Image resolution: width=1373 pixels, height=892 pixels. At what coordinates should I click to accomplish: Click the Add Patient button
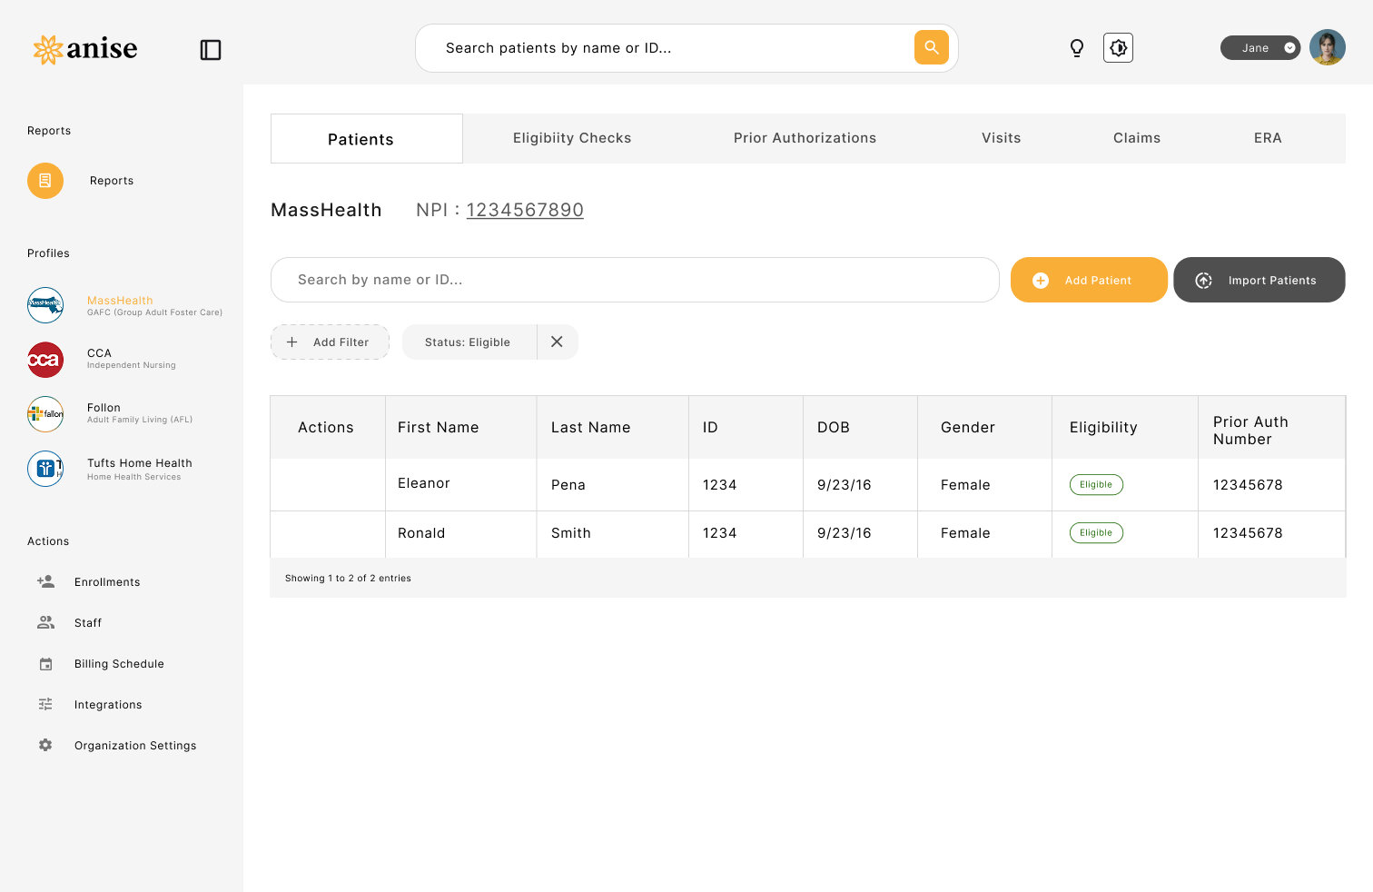pyautogui.click(x=1089, y=280)
